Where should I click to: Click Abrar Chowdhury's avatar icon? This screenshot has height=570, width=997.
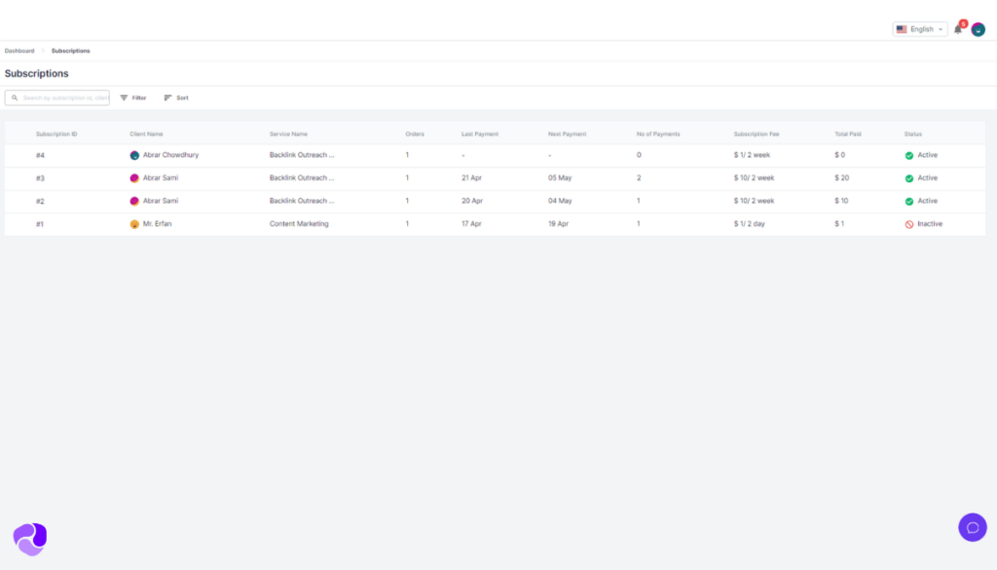(134, 155)
